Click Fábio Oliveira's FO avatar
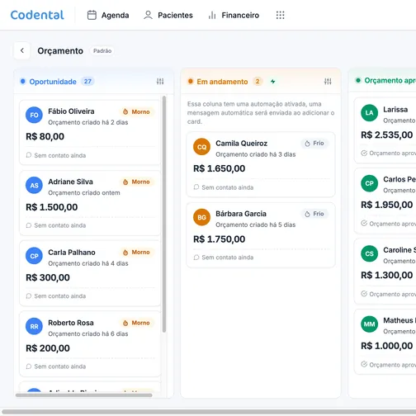 34,115
